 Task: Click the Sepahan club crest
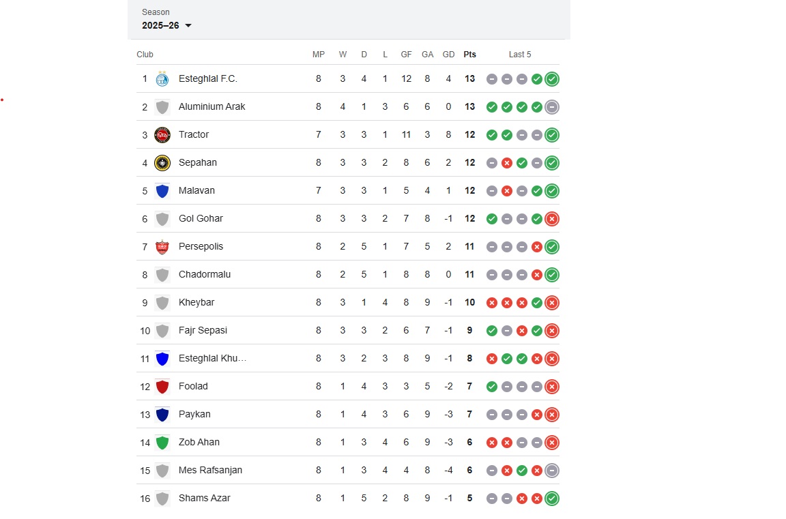pos(162,163)
